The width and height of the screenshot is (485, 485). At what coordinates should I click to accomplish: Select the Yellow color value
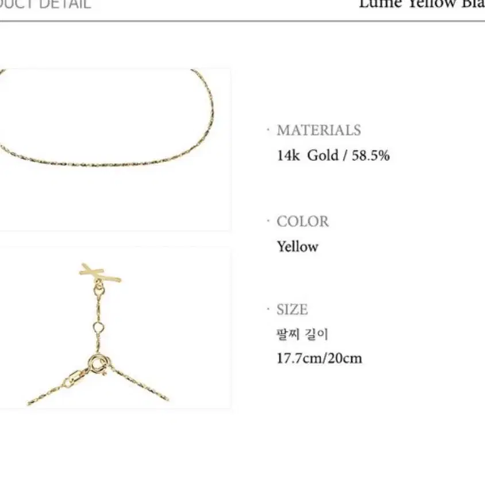[297, 247]
